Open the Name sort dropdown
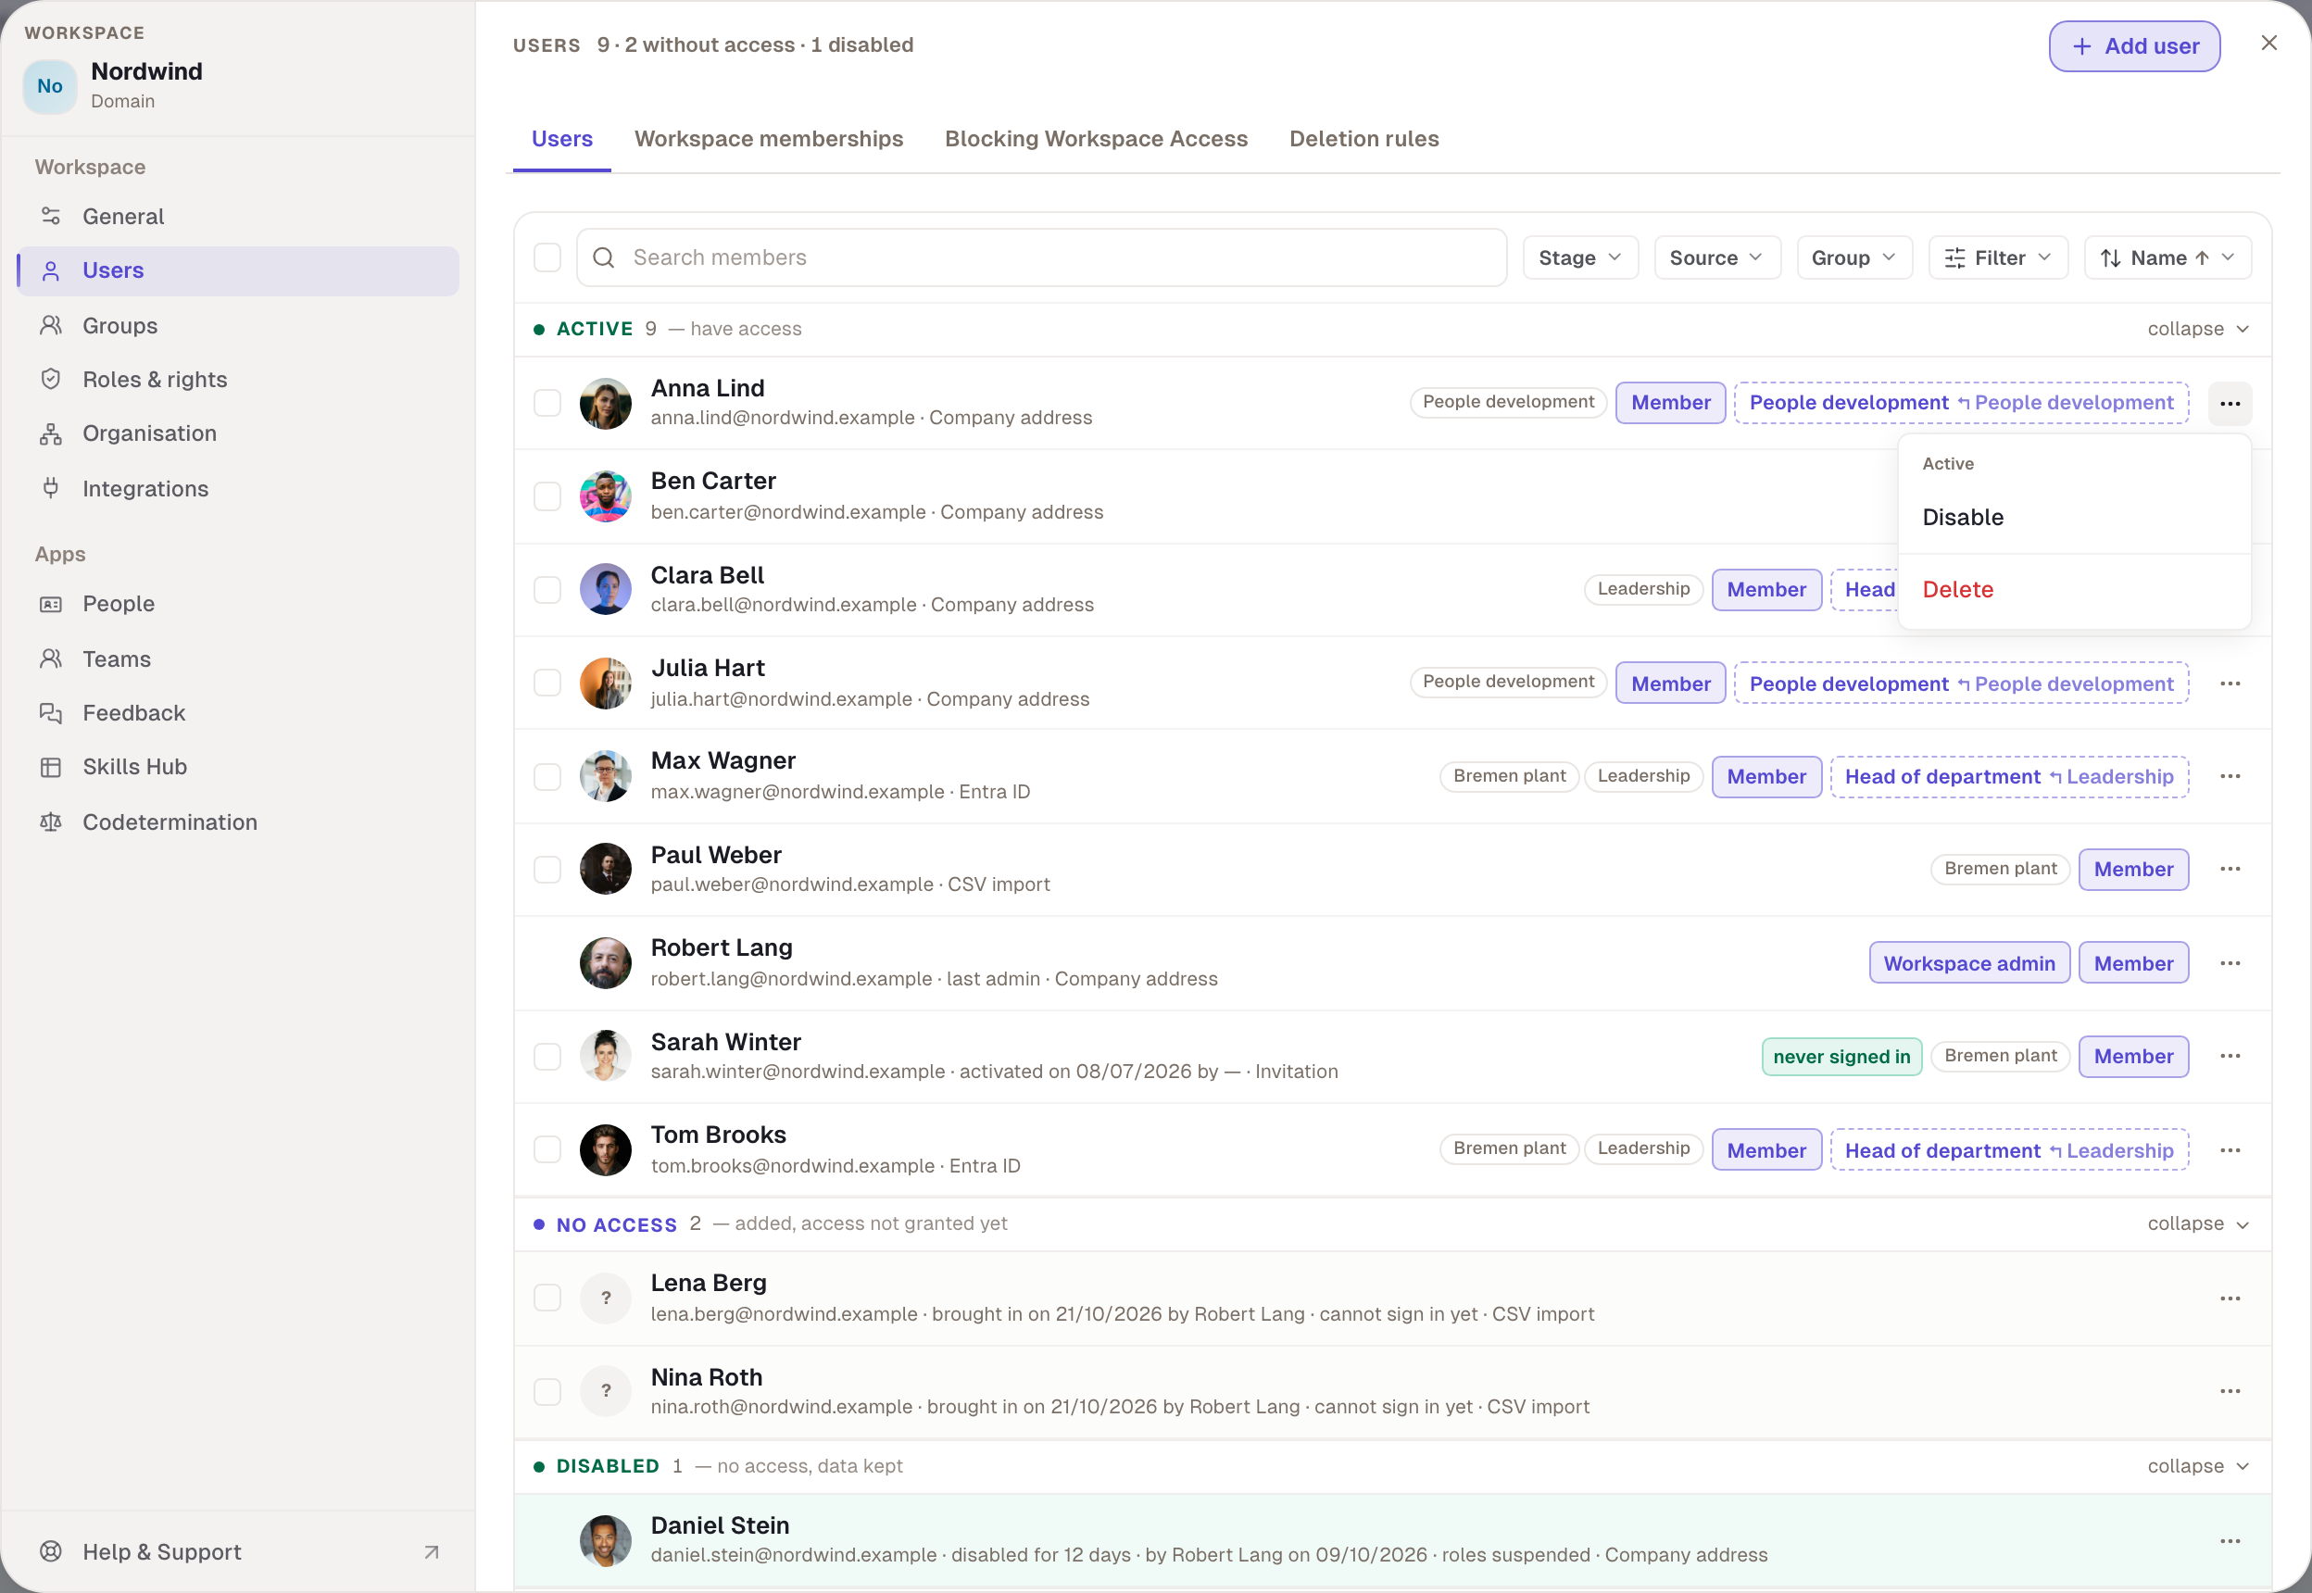This screenshot has height=1593, width=2312. [x=2167, y=257]
